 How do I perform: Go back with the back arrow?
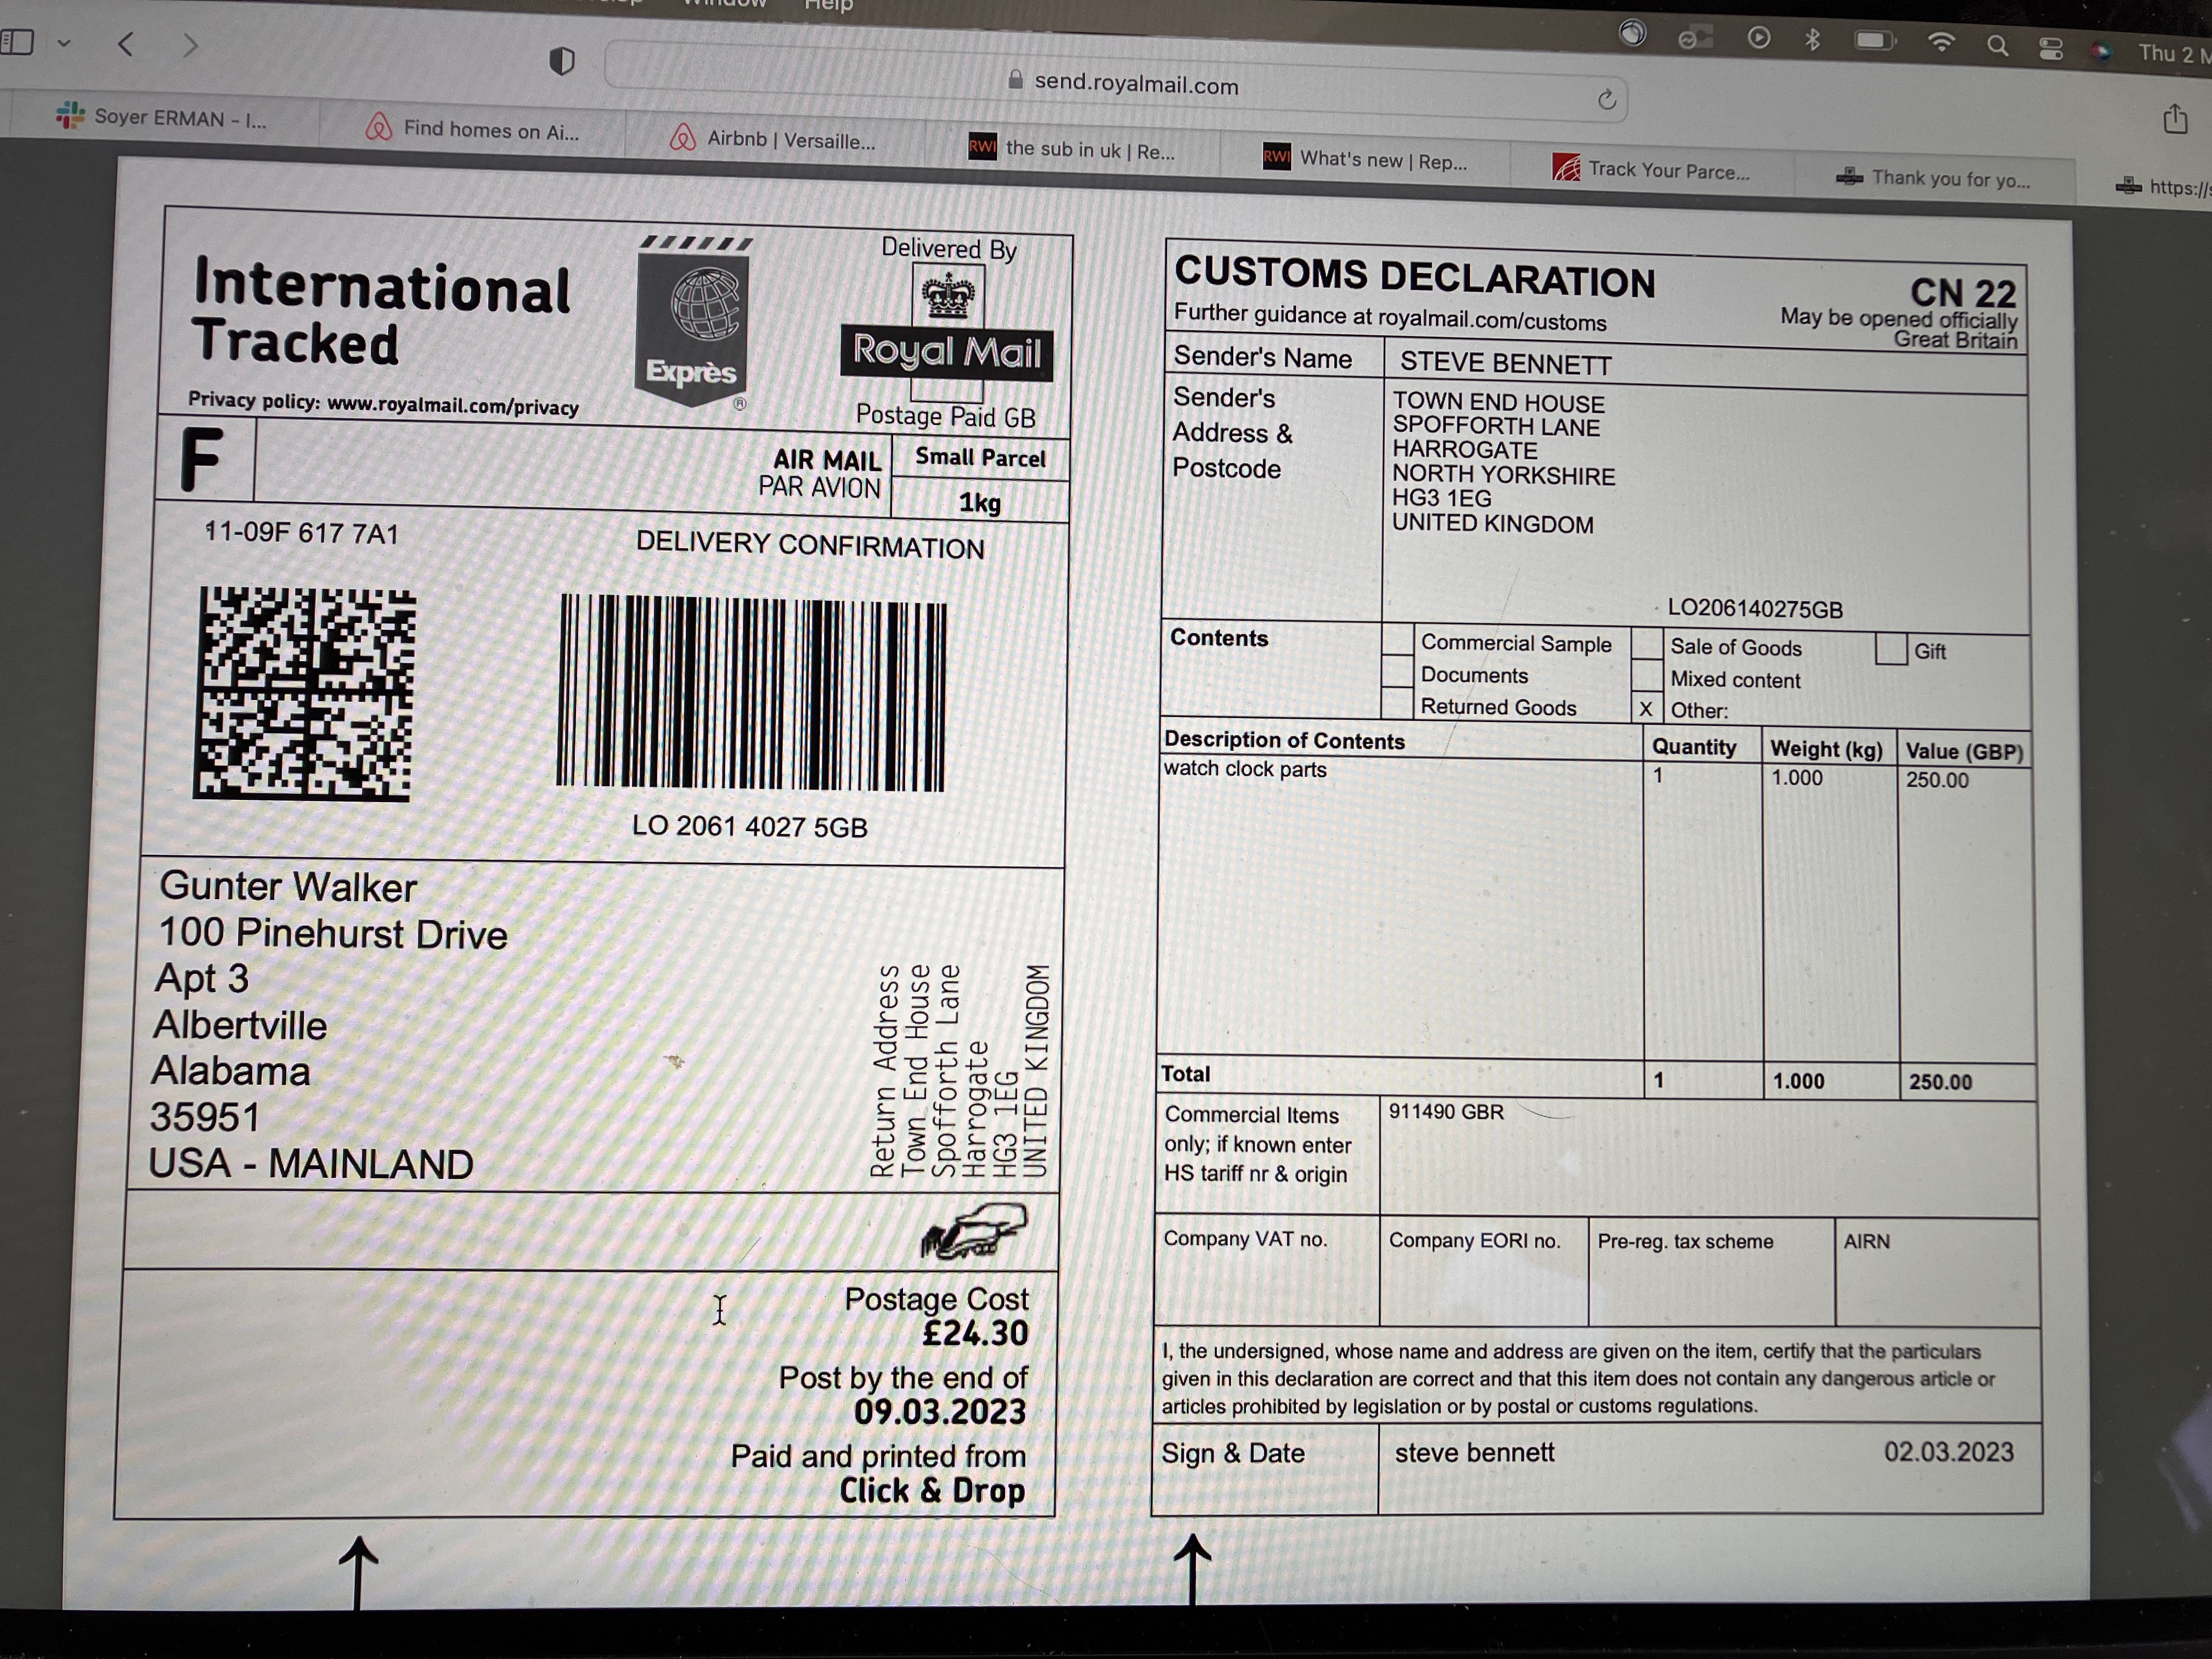coord(126,44)
